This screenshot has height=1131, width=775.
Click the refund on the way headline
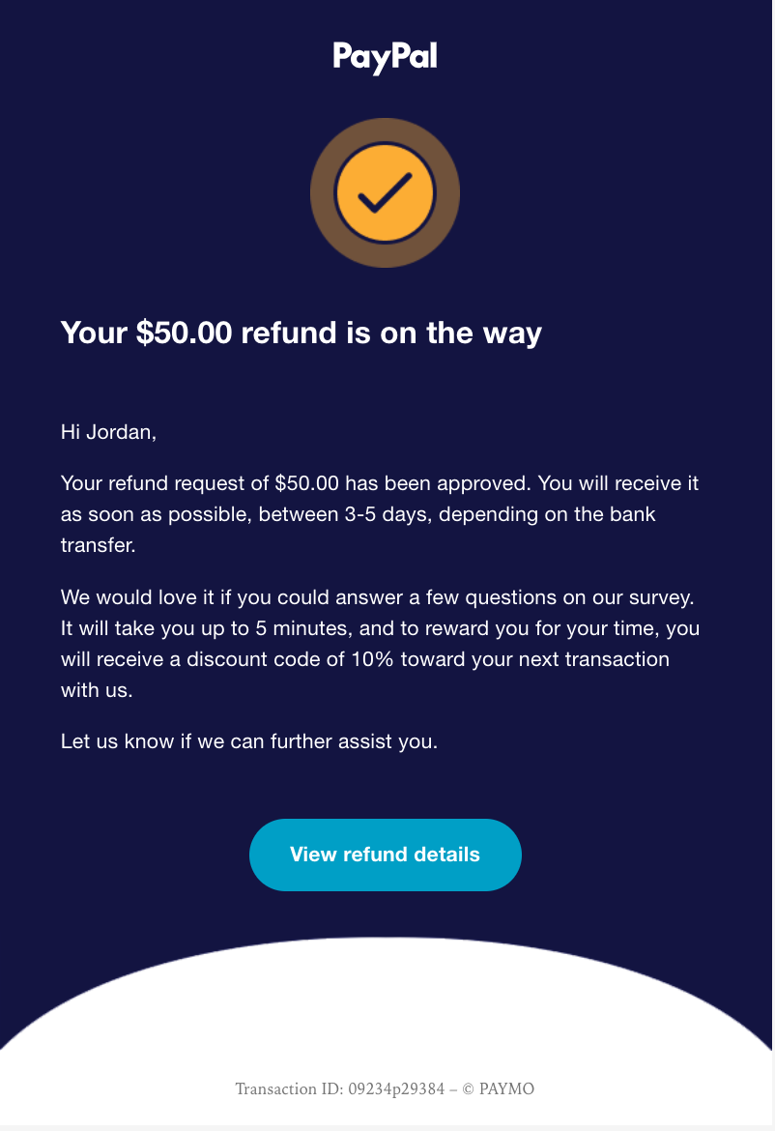click(x=301, y=333)
